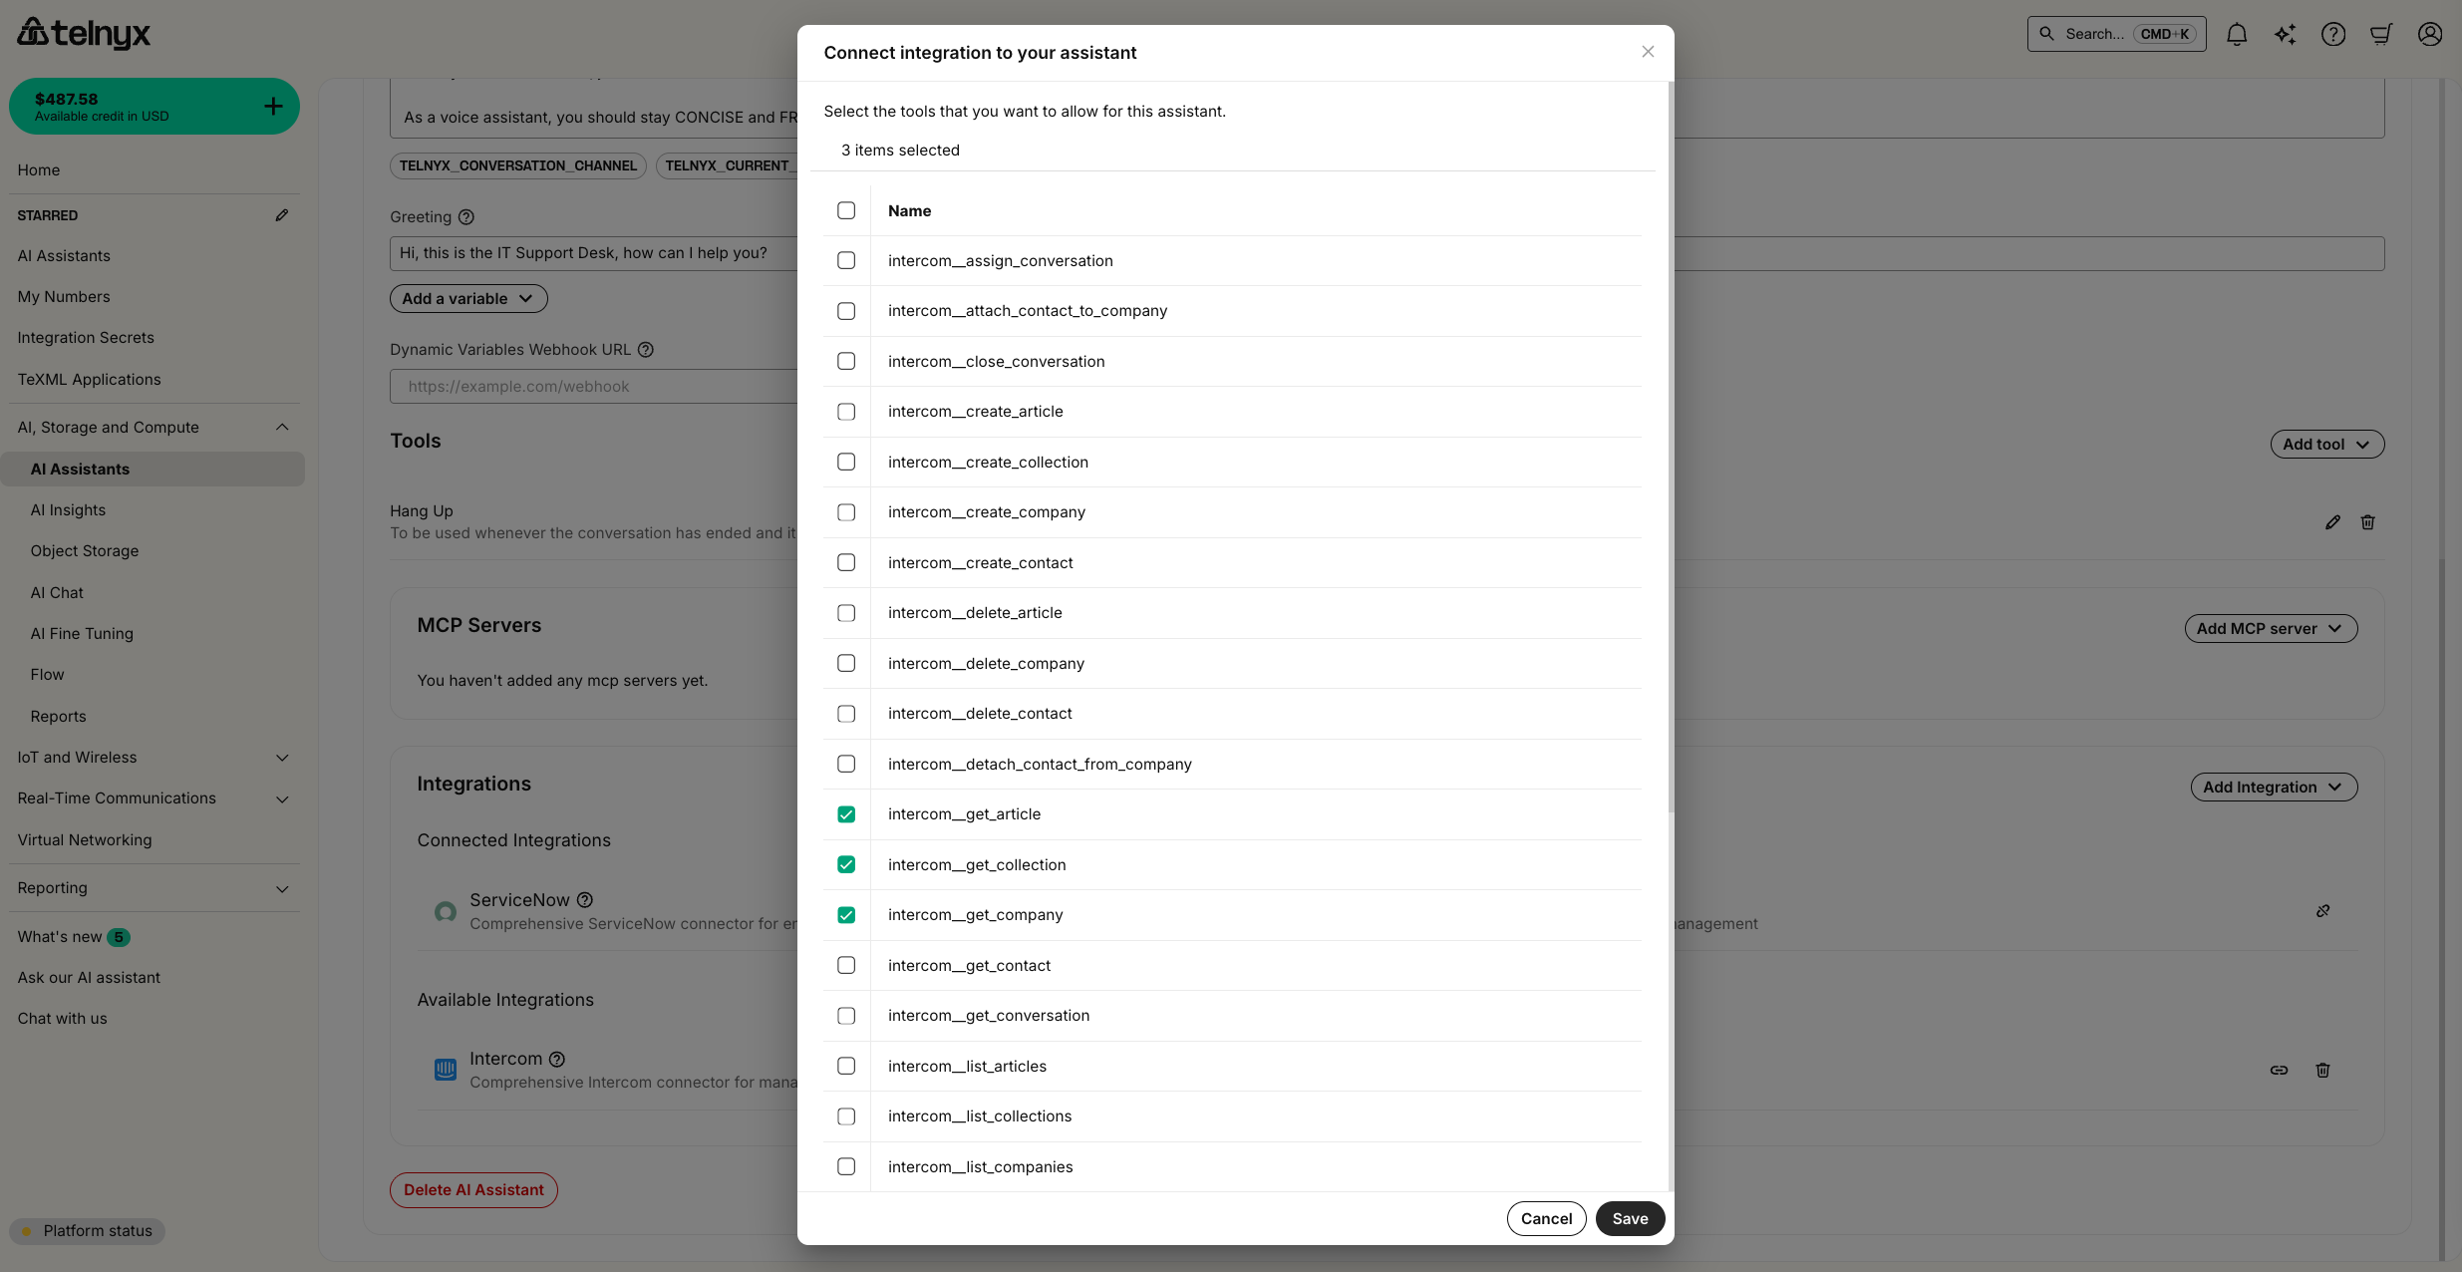The height and width of the screenshot is (1272, 2462).
Task: Delete the Hang Up tool via trash icon
Action: 2367,522
